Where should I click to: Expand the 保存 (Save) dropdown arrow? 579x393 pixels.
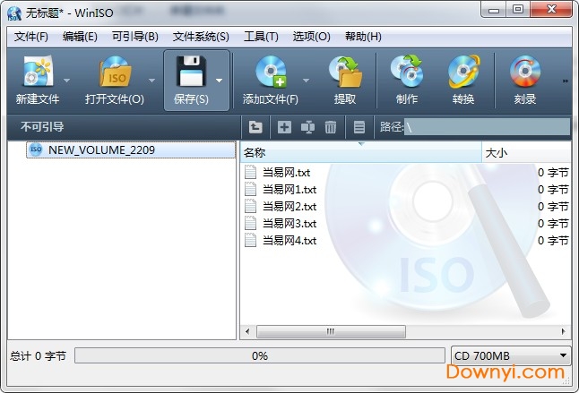pyautogui.click(x=220, y=80)
